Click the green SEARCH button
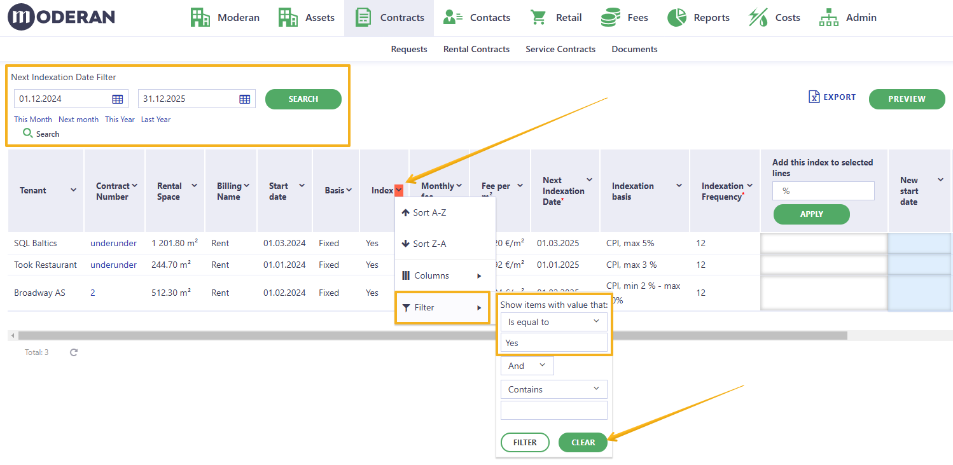953x465 pixels. pos(303,99)
